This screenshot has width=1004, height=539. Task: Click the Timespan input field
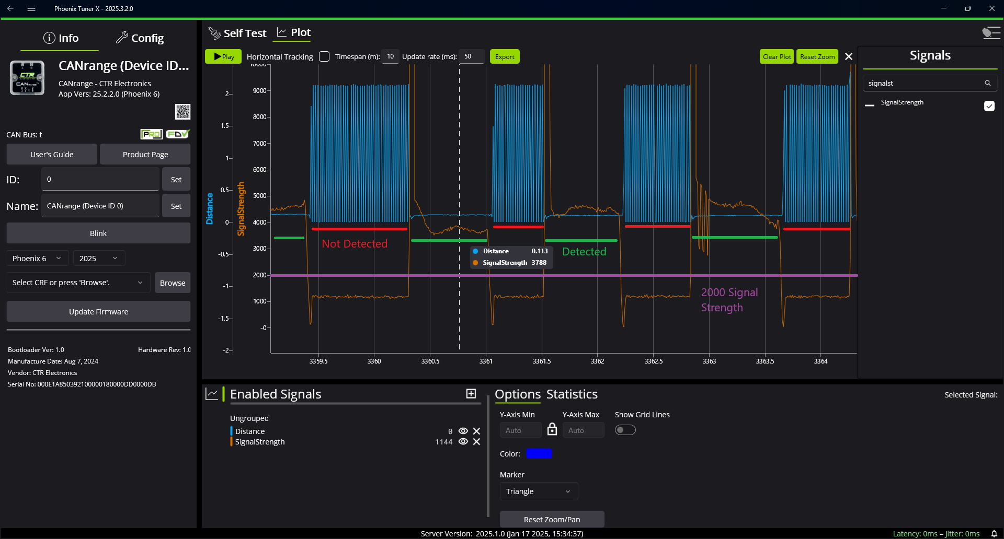[390, 56]
